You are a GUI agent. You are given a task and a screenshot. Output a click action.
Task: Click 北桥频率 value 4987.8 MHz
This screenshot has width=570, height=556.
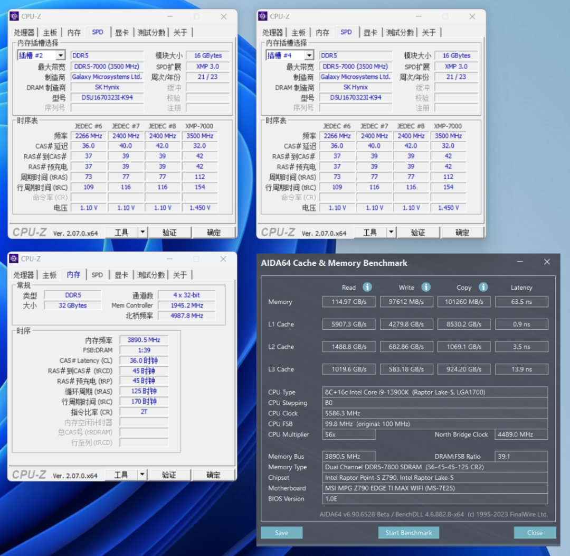187,316
